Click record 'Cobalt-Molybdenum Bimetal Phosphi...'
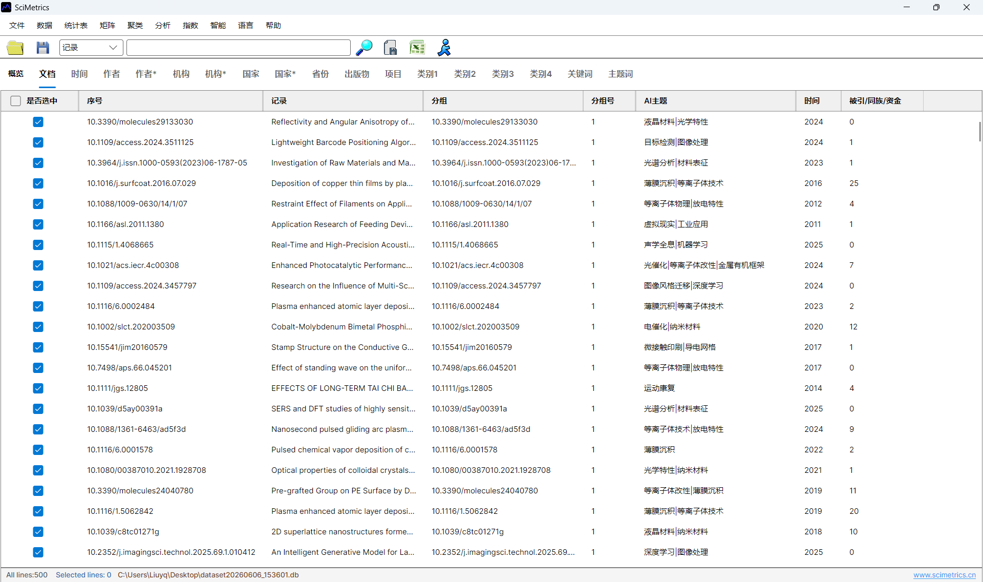 pyautogui.click(x=342, y=327)
